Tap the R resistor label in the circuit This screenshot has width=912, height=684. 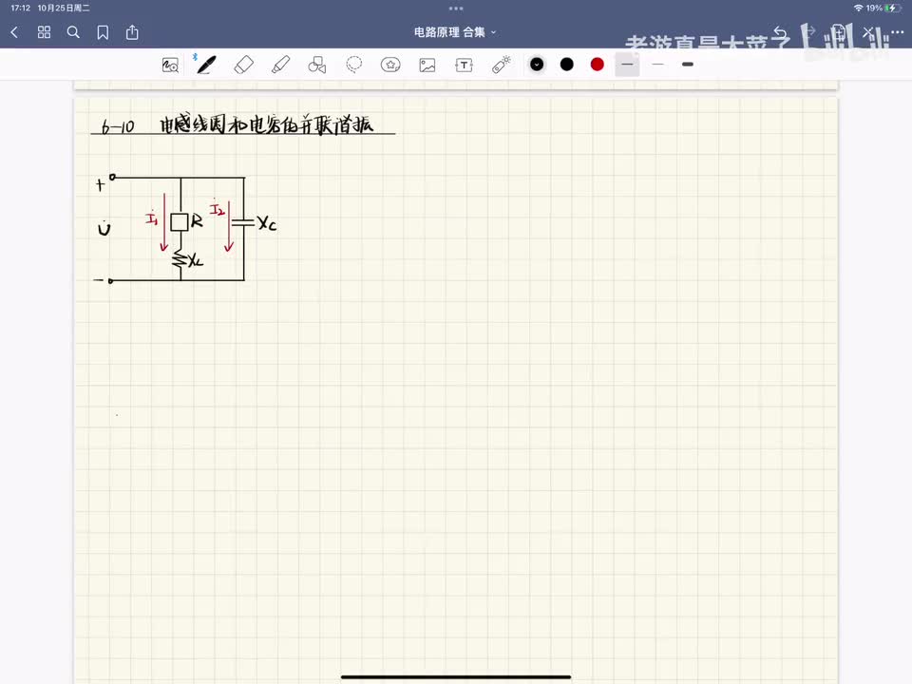[197, 221]
